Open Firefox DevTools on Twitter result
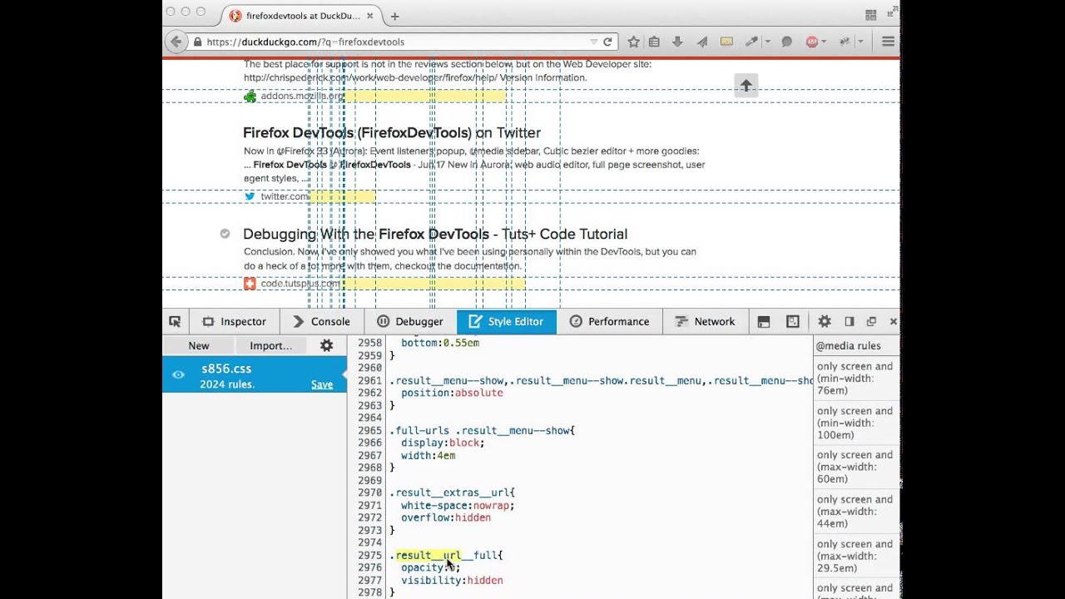This screenshot has width=1065, height=599. (x=392, y=133)
